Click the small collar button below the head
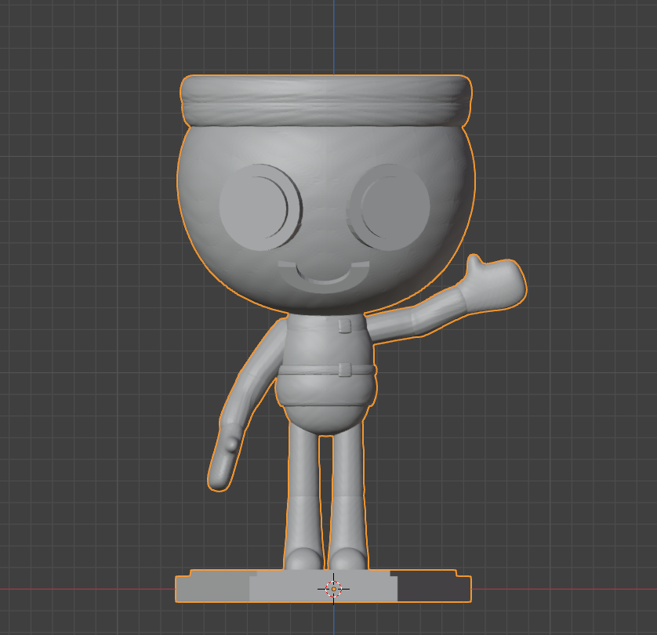The image size is (657, 635). [x=344, y=325]
